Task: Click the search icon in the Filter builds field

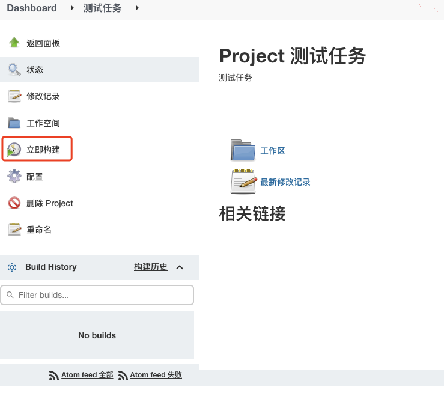Action: pos(10,295)
